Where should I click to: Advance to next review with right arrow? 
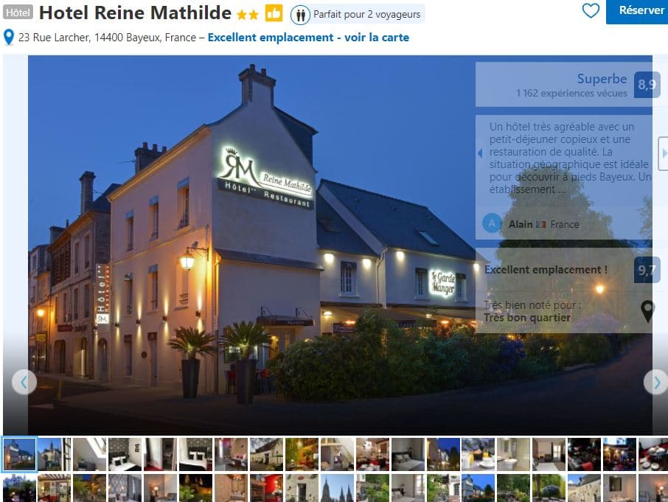click(664, 153)
